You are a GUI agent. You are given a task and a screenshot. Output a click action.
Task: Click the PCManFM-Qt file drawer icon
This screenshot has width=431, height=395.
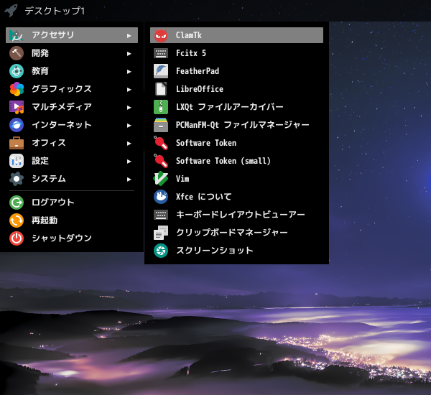[x=161, y=125]
